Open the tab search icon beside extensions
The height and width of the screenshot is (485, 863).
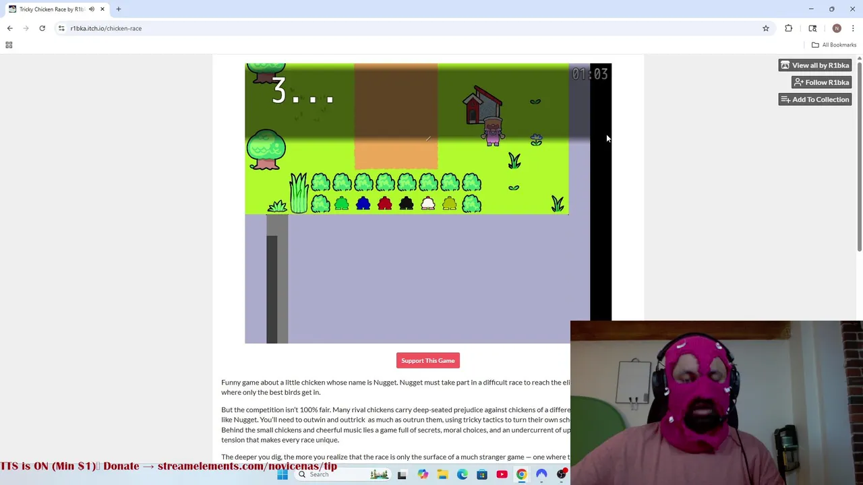812,28
